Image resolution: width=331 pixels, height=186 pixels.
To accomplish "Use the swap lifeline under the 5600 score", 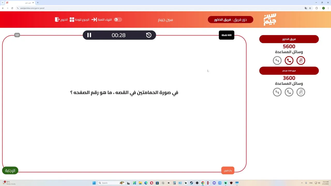I will coord(277,60).
